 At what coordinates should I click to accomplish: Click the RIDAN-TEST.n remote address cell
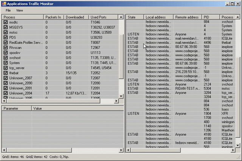pyautogui.click(x=188, y=89)
